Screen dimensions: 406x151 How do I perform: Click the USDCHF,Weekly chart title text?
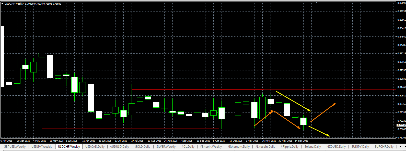pos(14,4)
